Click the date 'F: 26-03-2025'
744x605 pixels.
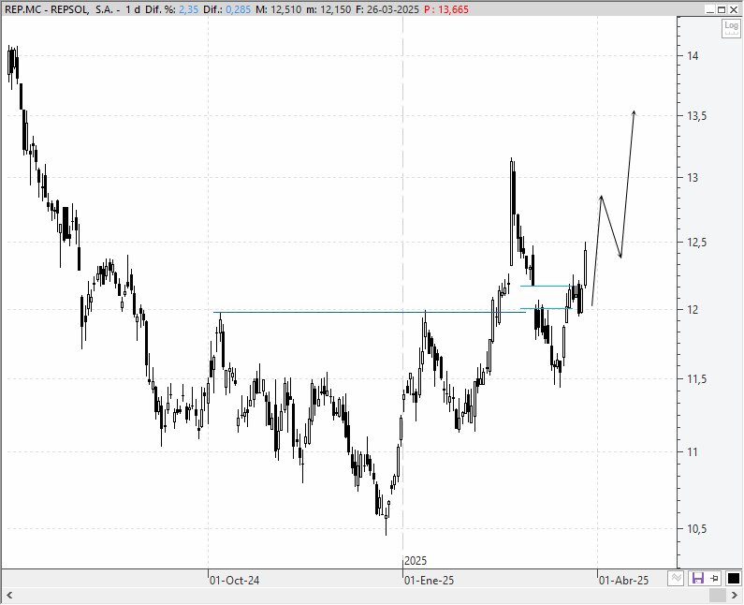click(x=387, y=9)
